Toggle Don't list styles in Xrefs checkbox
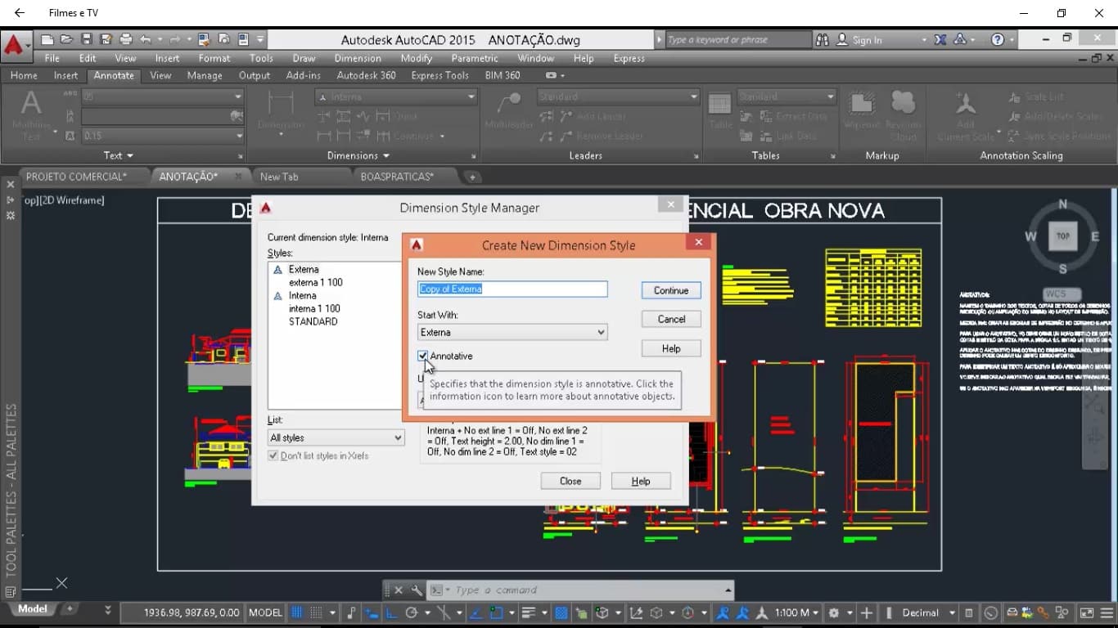 pos(273,455)
